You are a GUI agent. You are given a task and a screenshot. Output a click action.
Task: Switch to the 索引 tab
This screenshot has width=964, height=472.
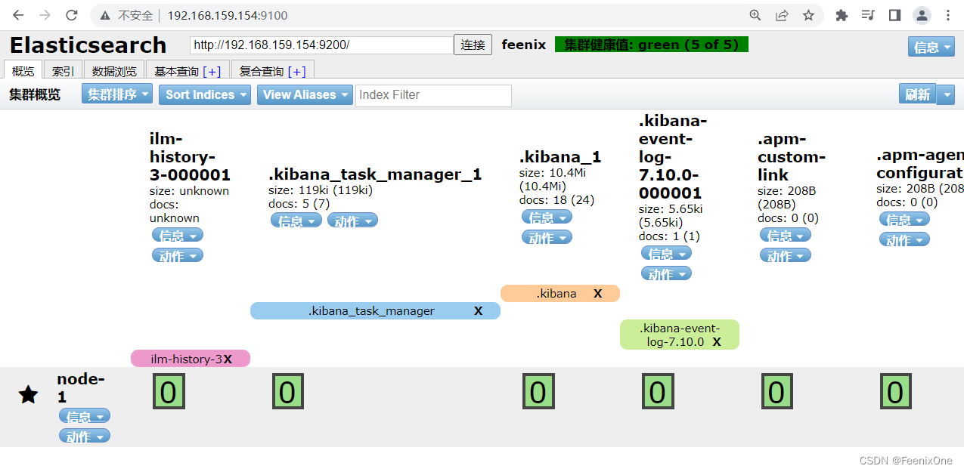click(63, 71)
